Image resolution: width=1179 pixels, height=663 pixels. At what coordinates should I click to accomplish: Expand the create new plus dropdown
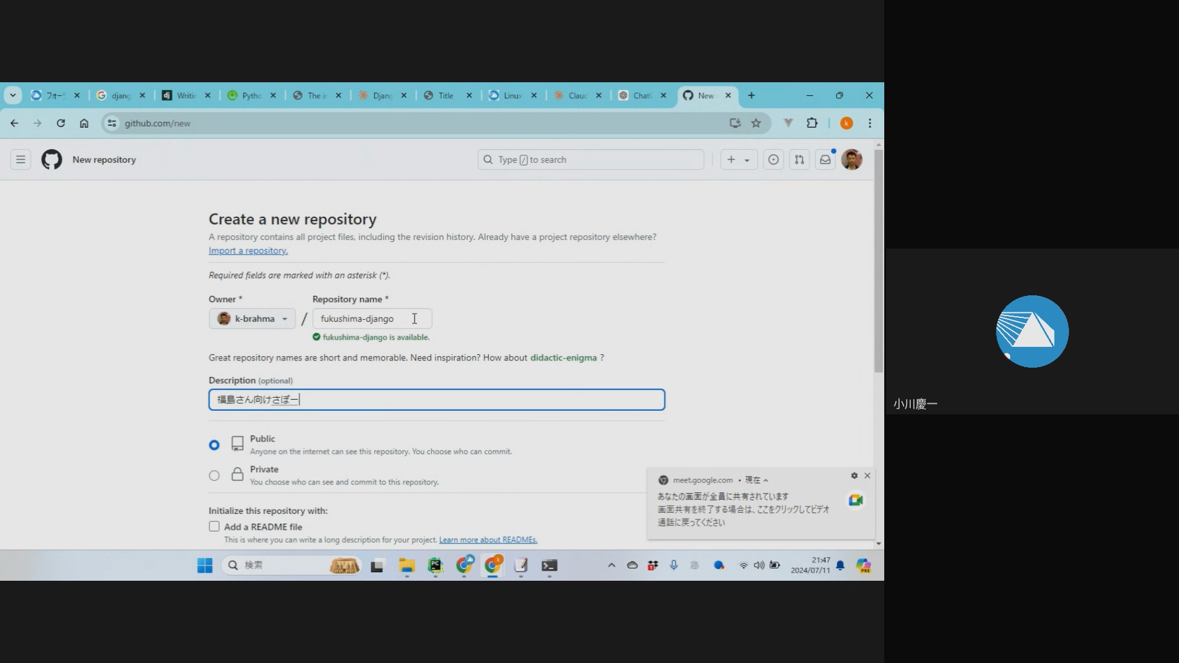tap(738, 160)
